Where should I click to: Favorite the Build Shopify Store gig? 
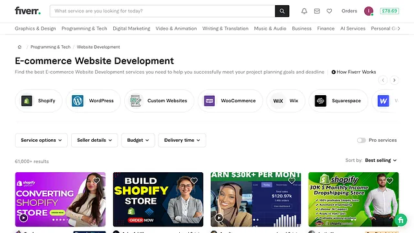pyautogui.click(x=194, y=181)
